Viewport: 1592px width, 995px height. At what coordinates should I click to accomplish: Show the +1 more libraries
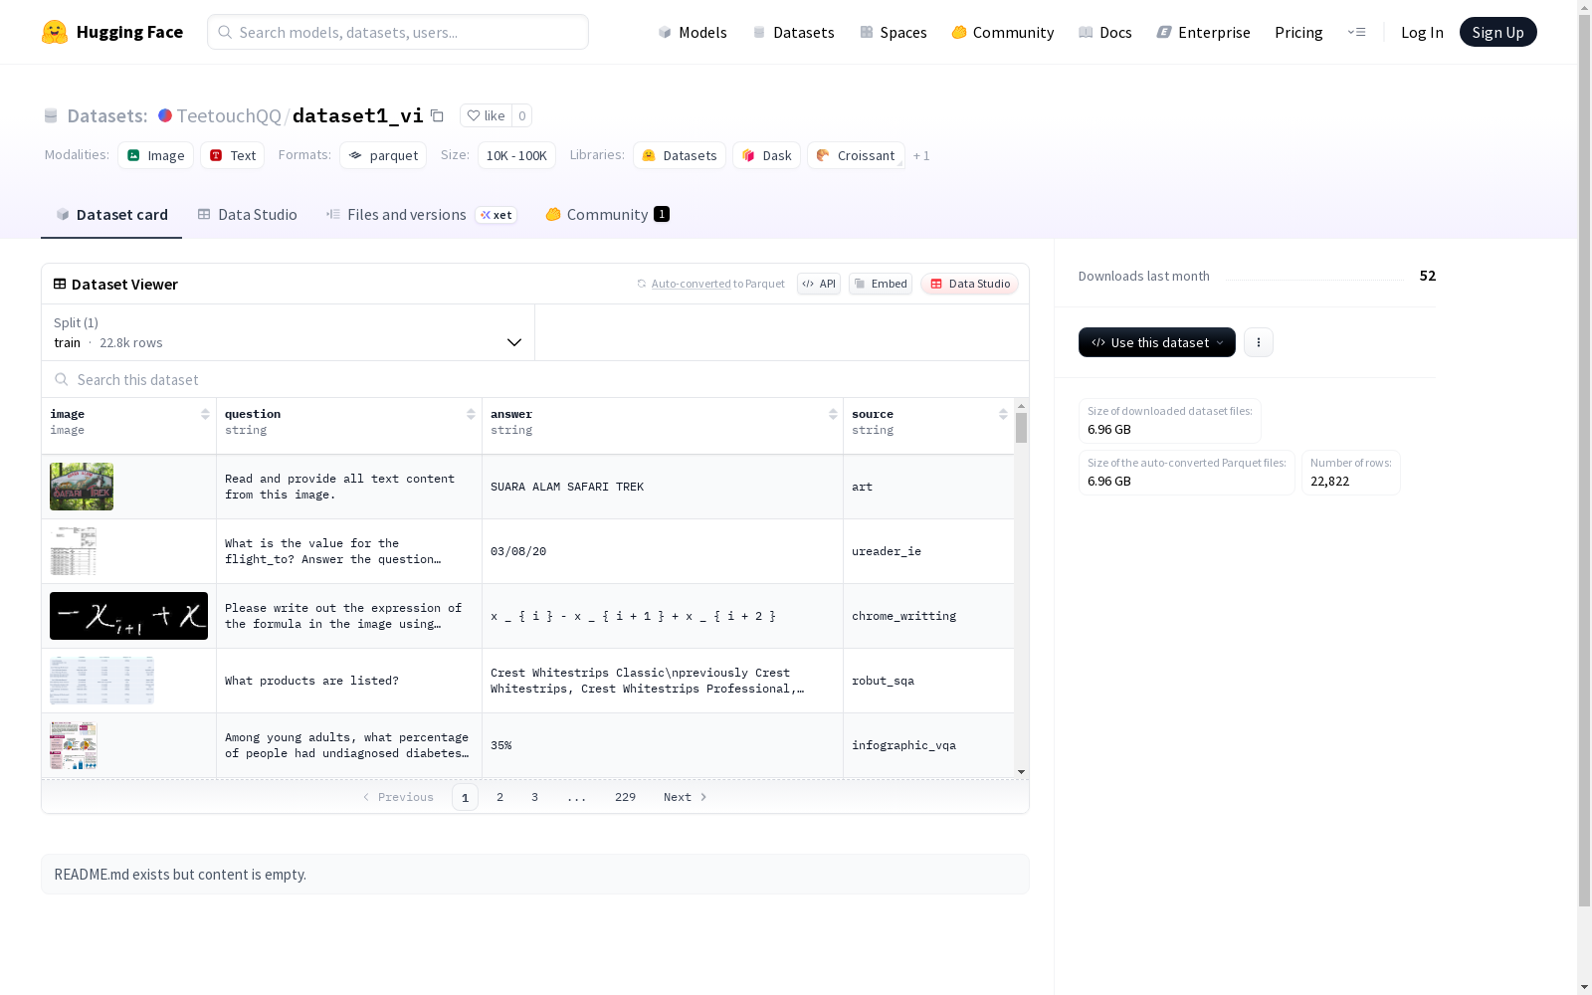921,155
